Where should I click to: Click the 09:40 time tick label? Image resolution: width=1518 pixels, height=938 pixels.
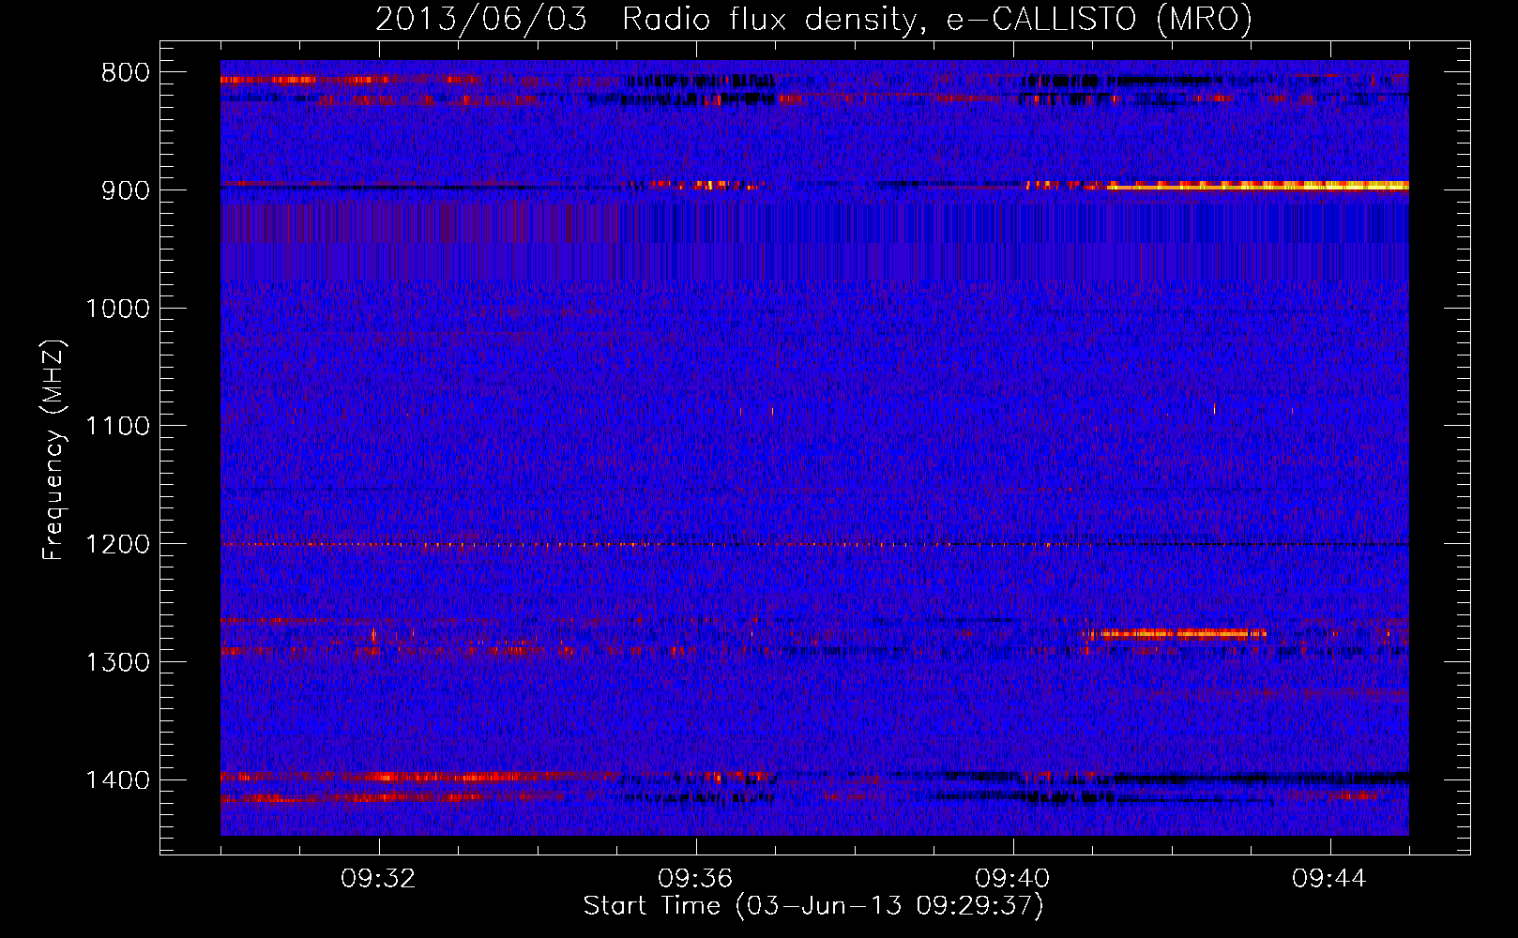click(x=1013, y=879)
